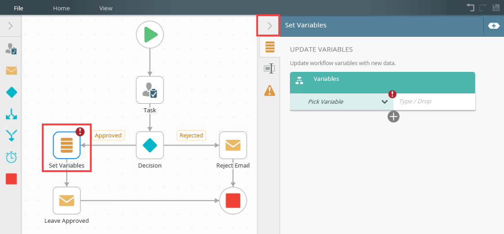The height and width of the screenshot is (234, 504).
Task: Click the Leave Approved label
Action: pos(67,221)
